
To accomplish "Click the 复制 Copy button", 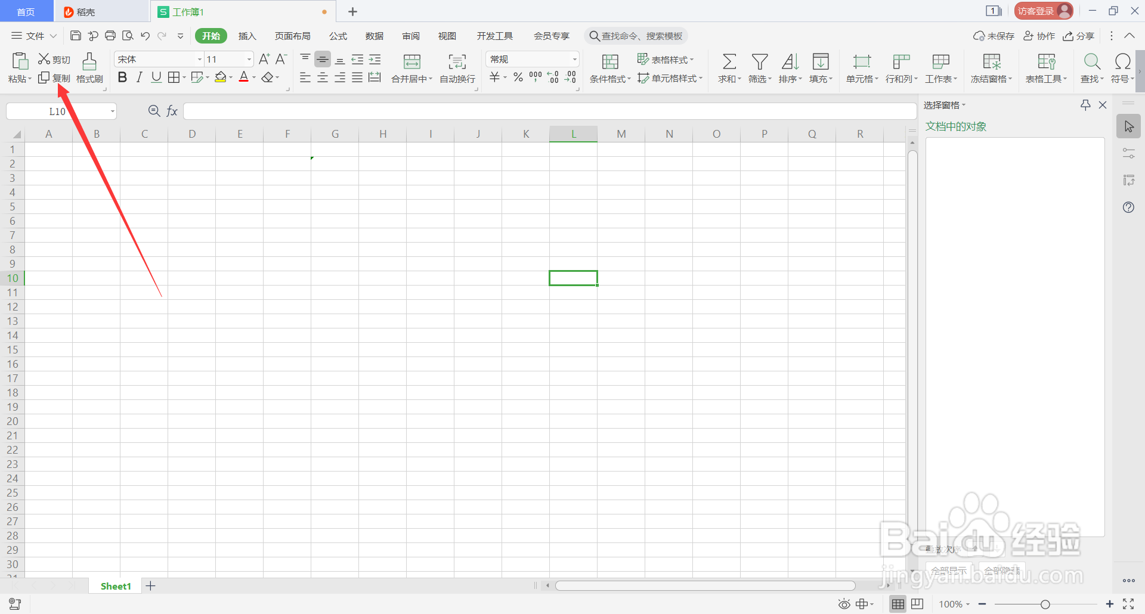I will [54, 78].
